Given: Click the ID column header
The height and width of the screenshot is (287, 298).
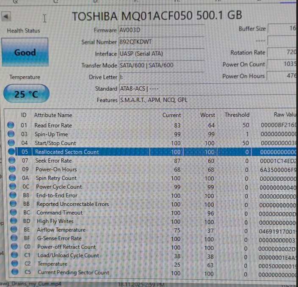Looking at the screenshot, I should (x=24, y=115).
